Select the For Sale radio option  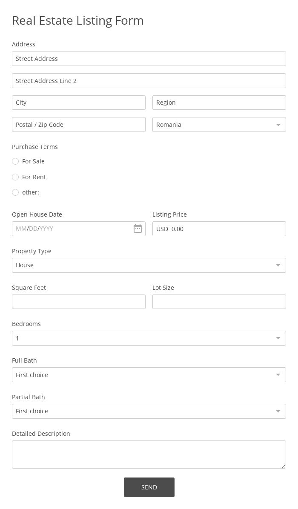tap(15, 161)
